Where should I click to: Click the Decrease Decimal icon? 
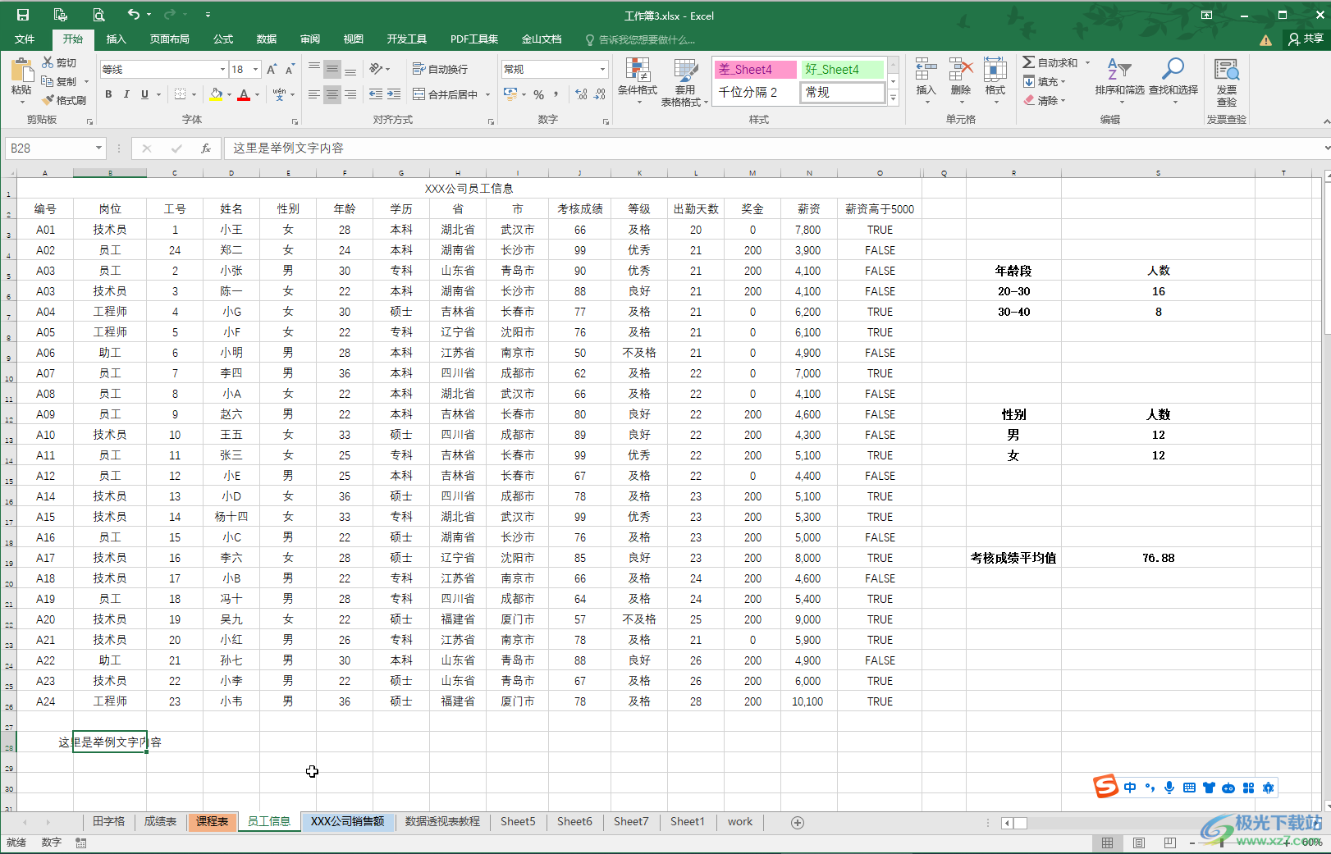(x=600, y=94)
